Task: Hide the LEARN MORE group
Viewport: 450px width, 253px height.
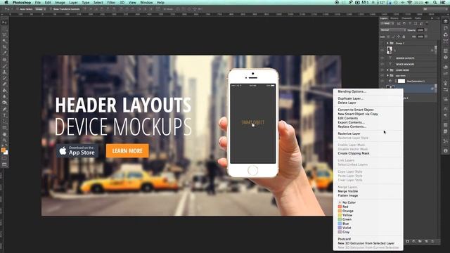Action: pyautogui.click(x=382, y=70)
